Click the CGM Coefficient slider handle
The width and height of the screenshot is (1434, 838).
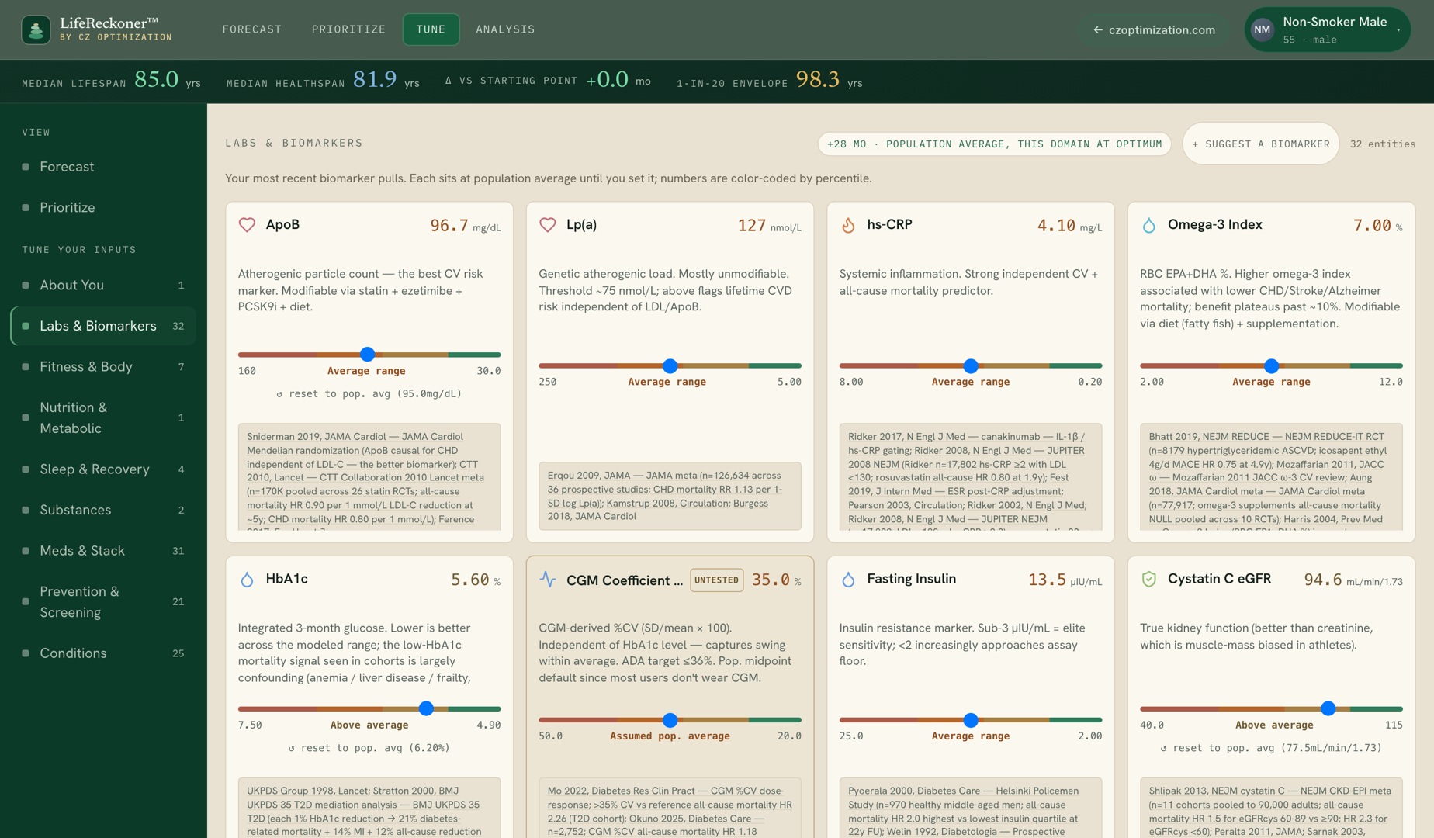coord(670,720)
